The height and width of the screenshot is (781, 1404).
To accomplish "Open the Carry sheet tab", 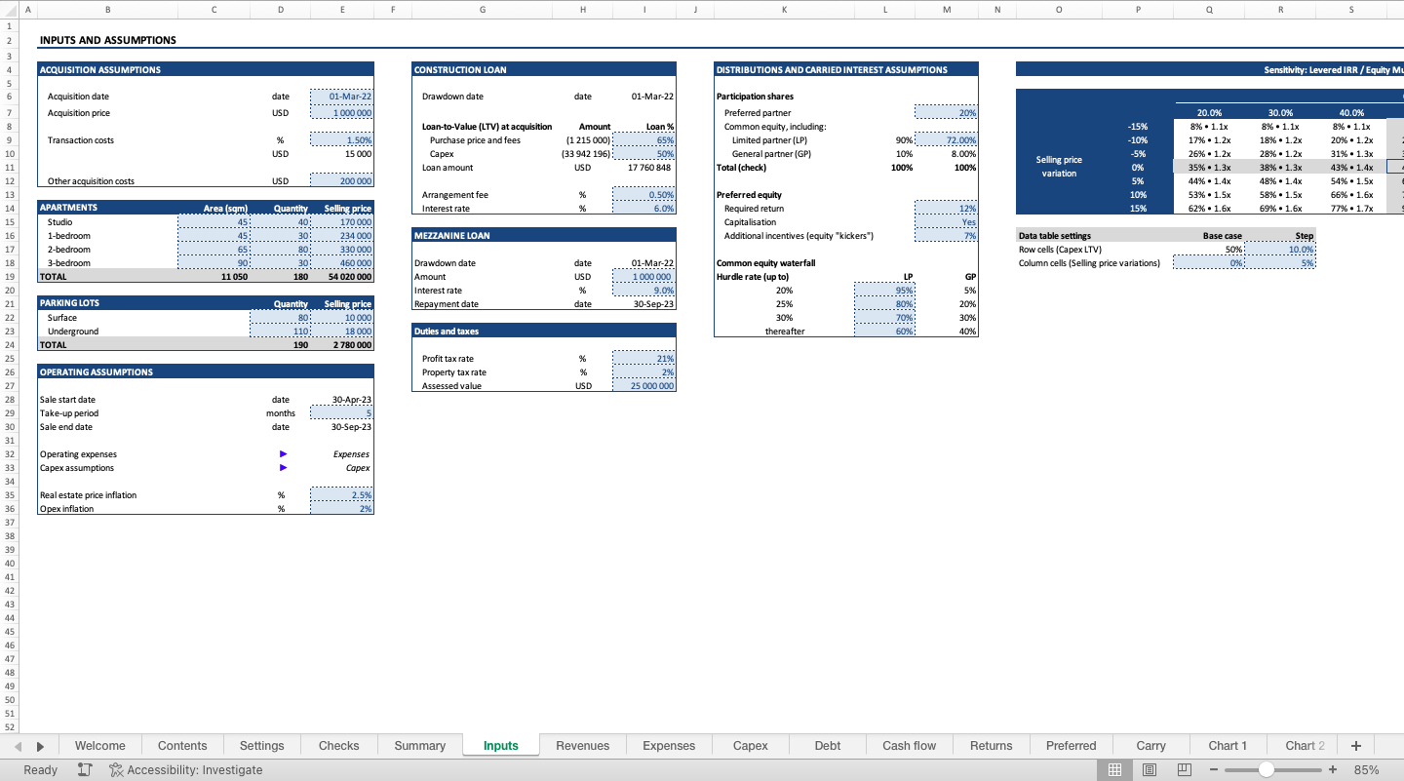I will pos(1151,746).
